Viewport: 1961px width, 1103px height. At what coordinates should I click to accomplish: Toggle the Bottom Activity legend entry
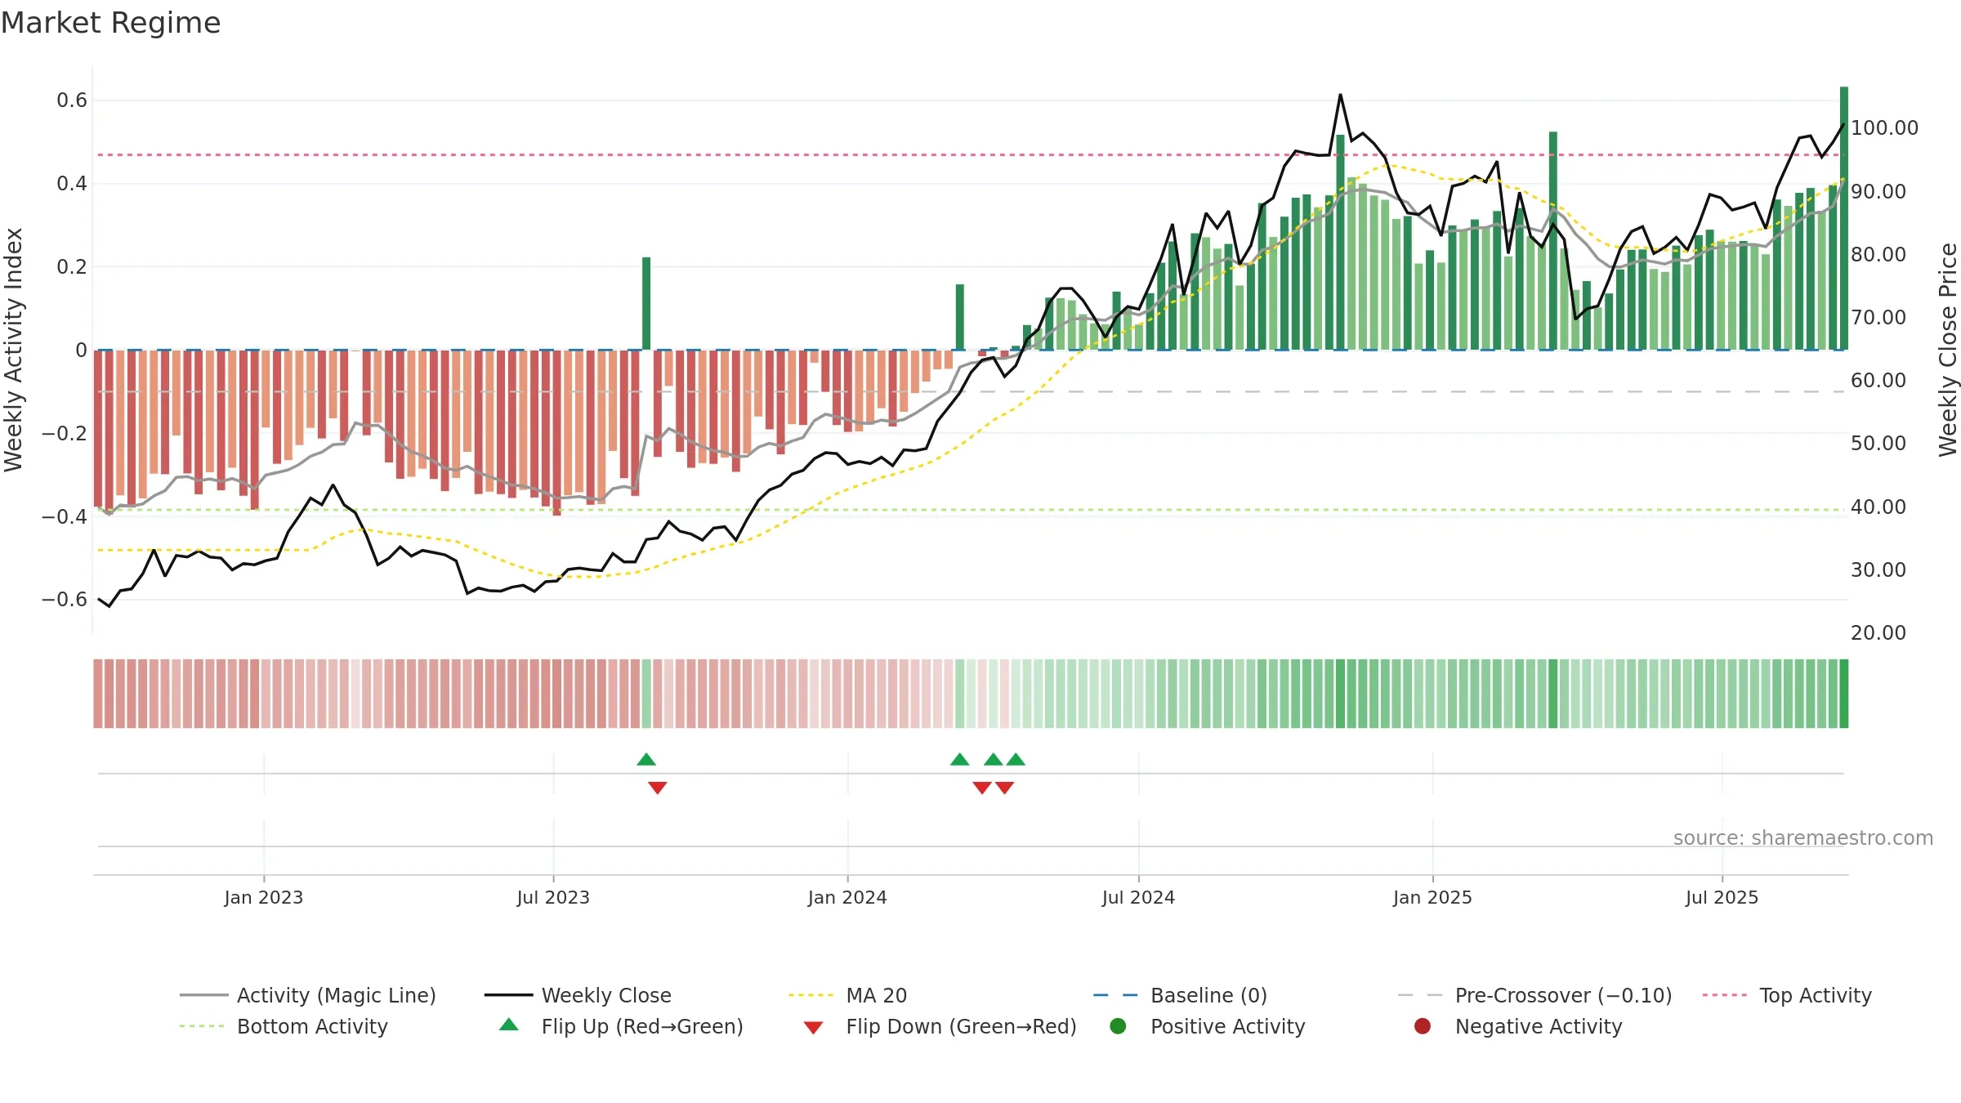(x=284, y=1026)
